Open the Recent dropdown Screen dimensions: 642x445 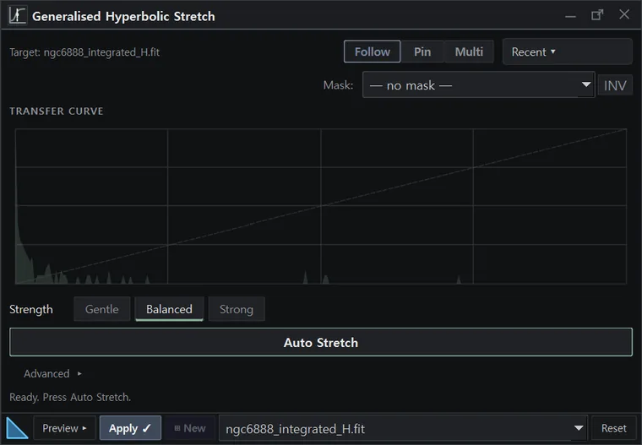click(x=567, y=52)
